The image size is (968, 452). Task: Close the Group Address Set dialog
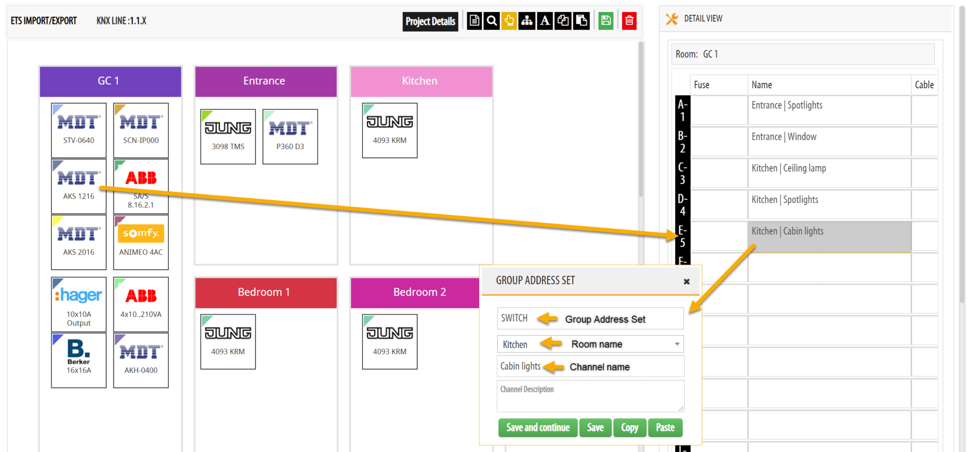click(686, 282)
